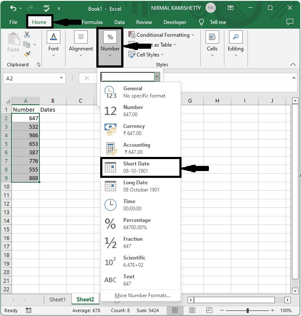Image resolution: width=301 pixels, height=316 pixels.
Task: Select Scientific format option
Action: [140, 261]
